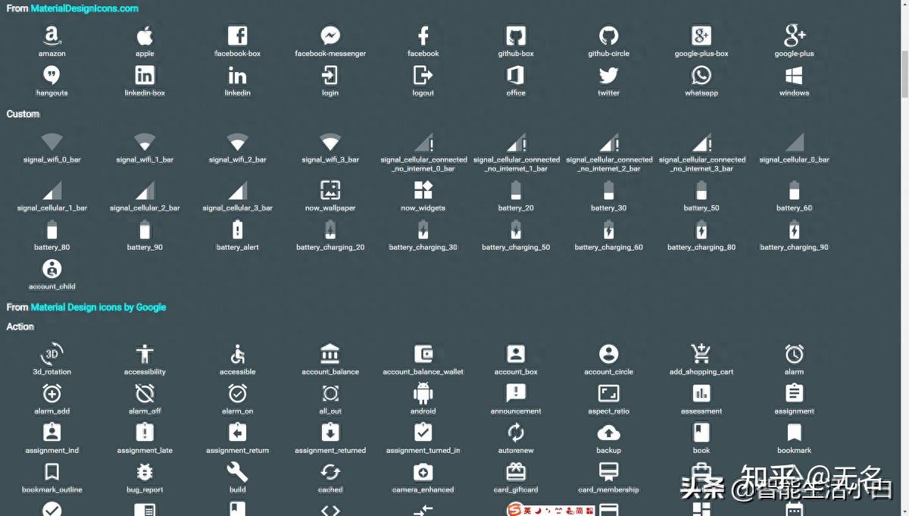The height and width of the screenshot is (516, 909).
Task: Click the assignment_late icon
Action: coord(145,432)
